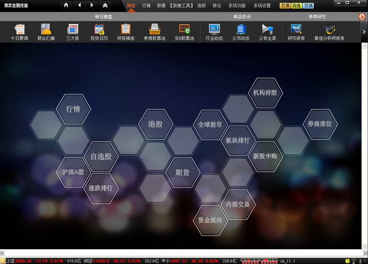
Task: Click the orange circular arrow expander
Action: pos(362,17)
